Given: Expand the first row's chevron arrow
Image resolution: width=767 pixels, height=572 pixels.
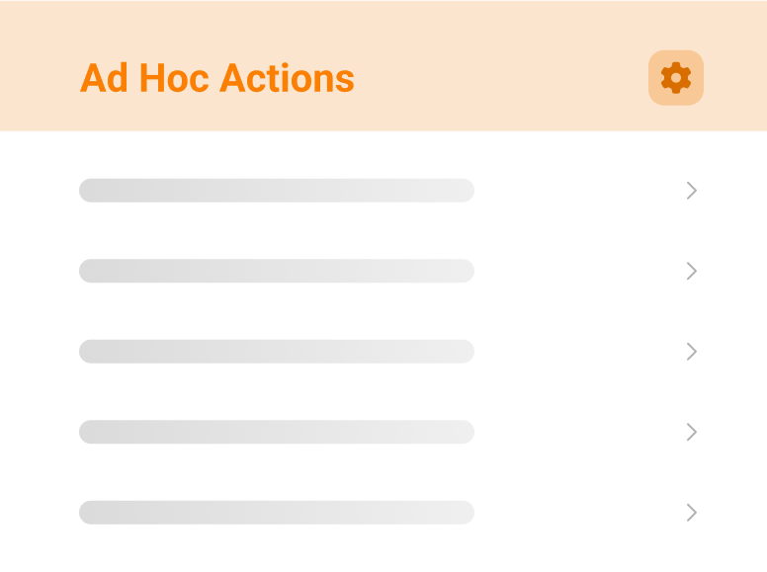Looking at the screenshot, I should point(692,191).
